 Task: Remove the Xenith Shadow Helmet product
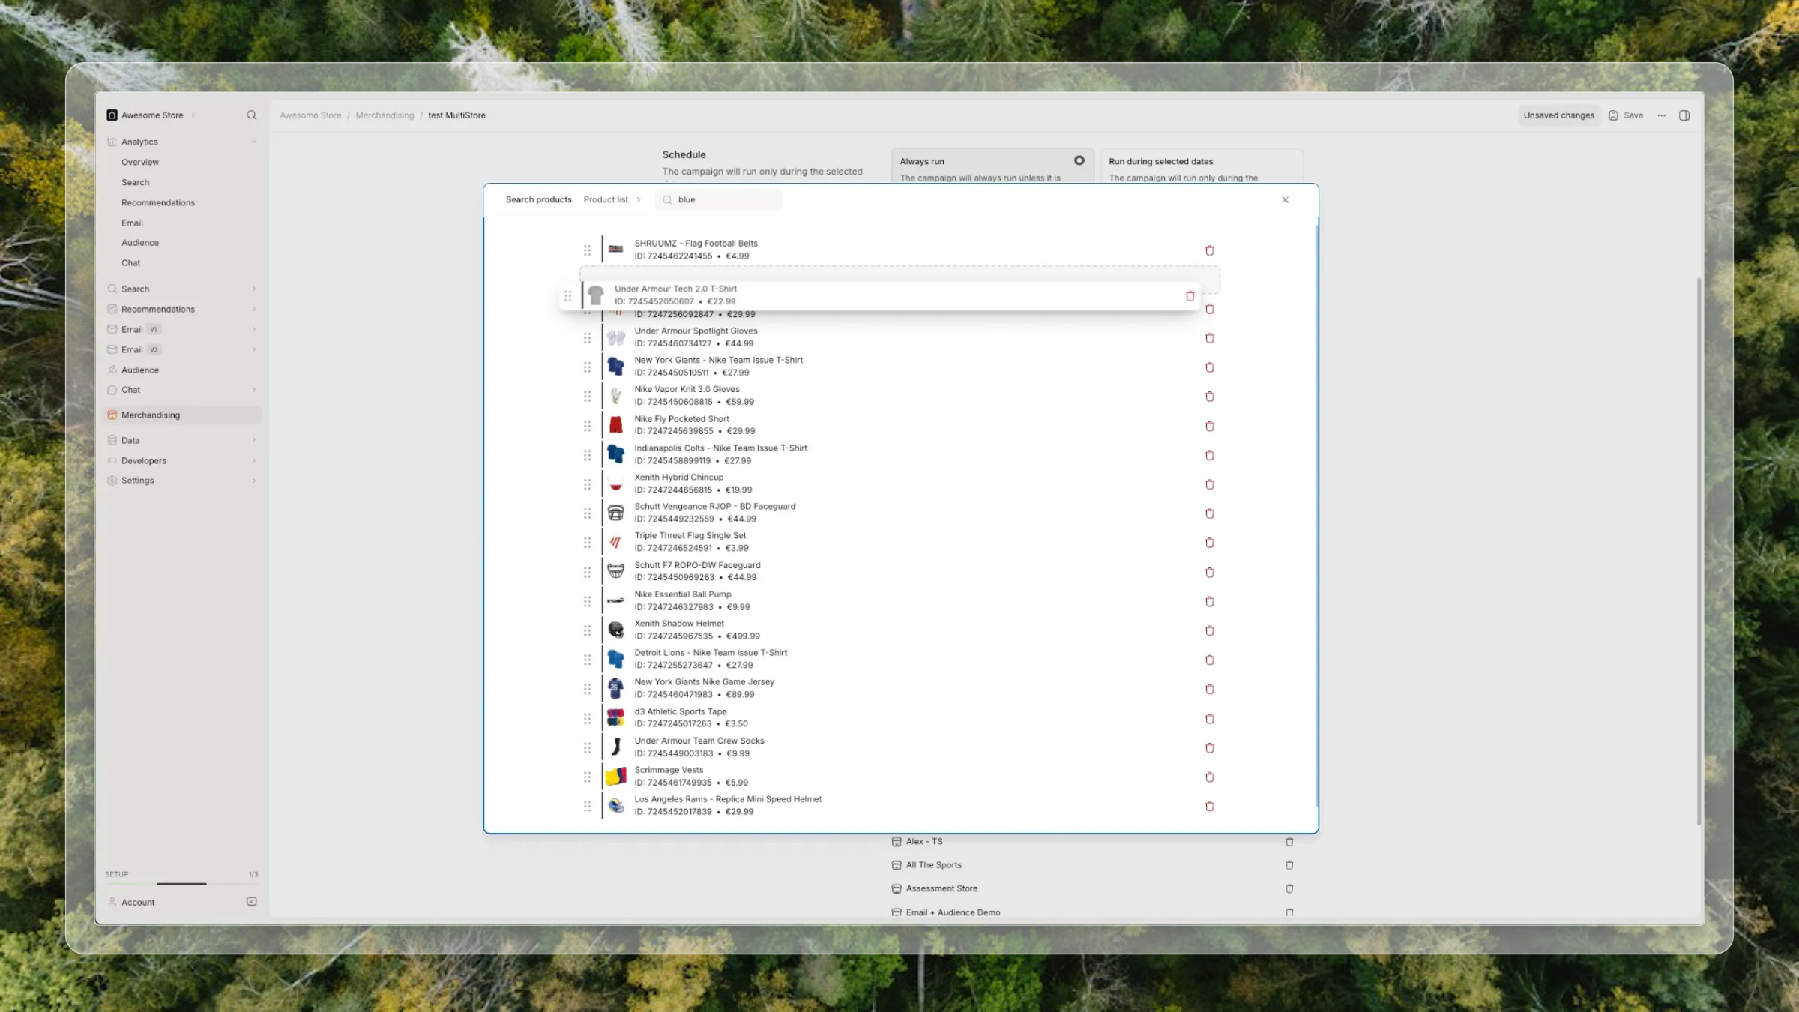1209,630
